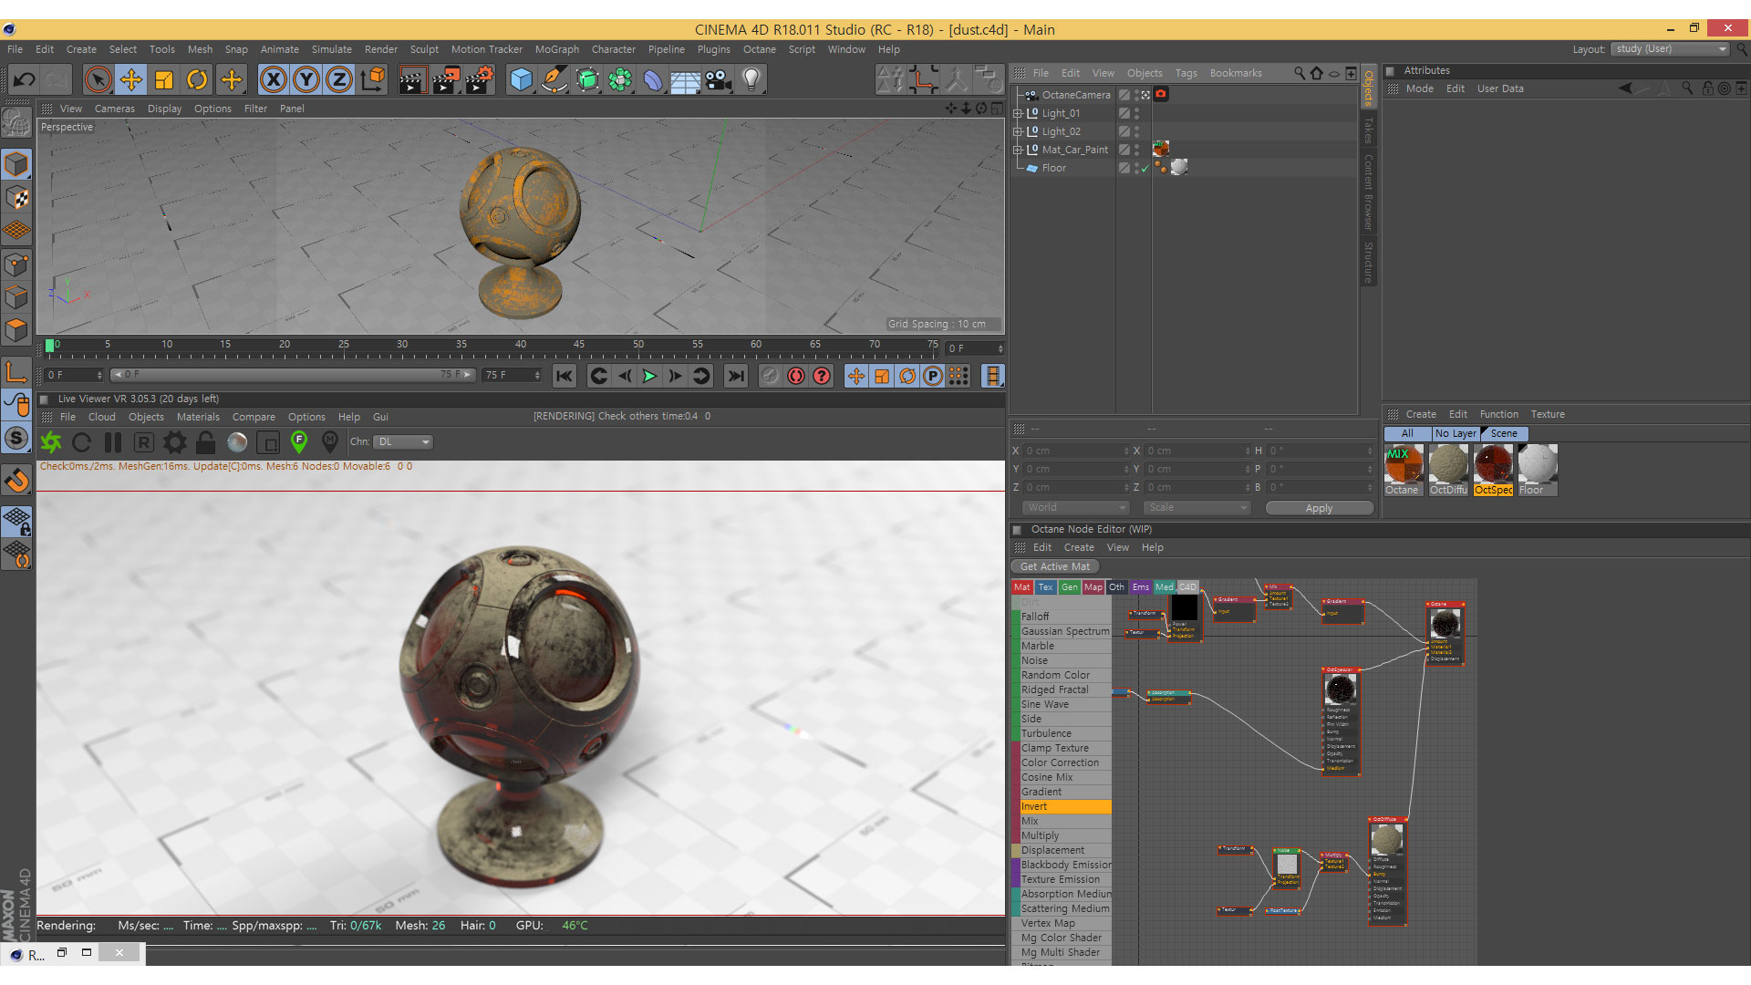Image resolution: width=1751 pixels, height=985 pixels.
Task: Click the Apply coordinates button
Action: 1319,508
